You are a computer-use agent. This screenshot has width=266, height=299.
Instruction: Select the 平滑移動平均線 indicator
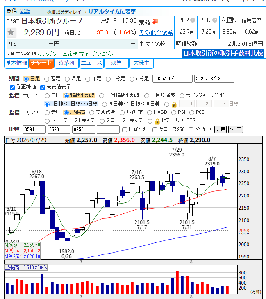coord(102,96)
